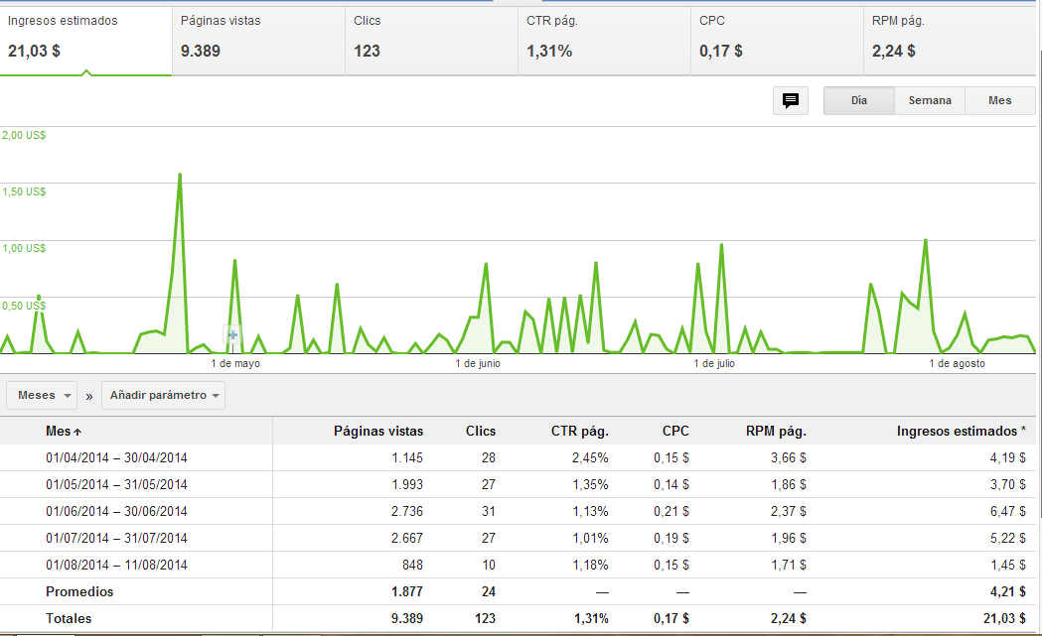
Task: Click the 2,00 US$ axis label
Action: click(x=24, y=135)
